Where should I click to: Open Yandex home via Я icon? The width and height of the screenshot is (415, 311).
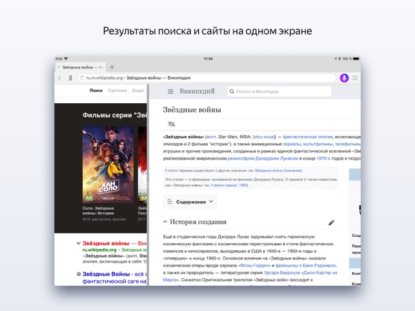[70, 78]
